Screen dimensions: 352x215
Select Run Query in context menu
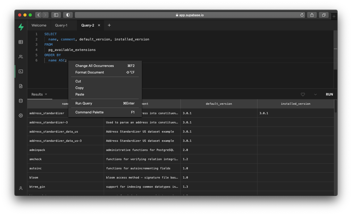pos(84,103)
